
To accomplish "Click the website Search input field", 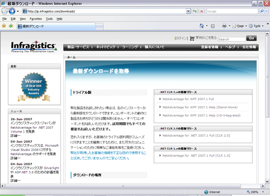I will 232,39.
